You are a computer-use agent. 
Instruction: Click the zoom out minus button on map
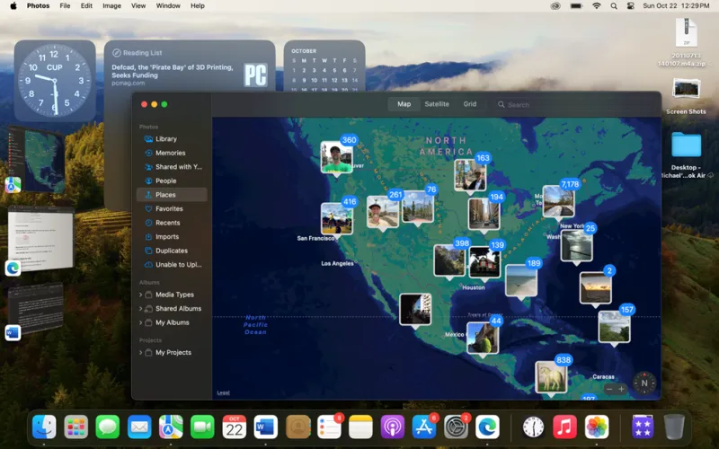[609, 389]
